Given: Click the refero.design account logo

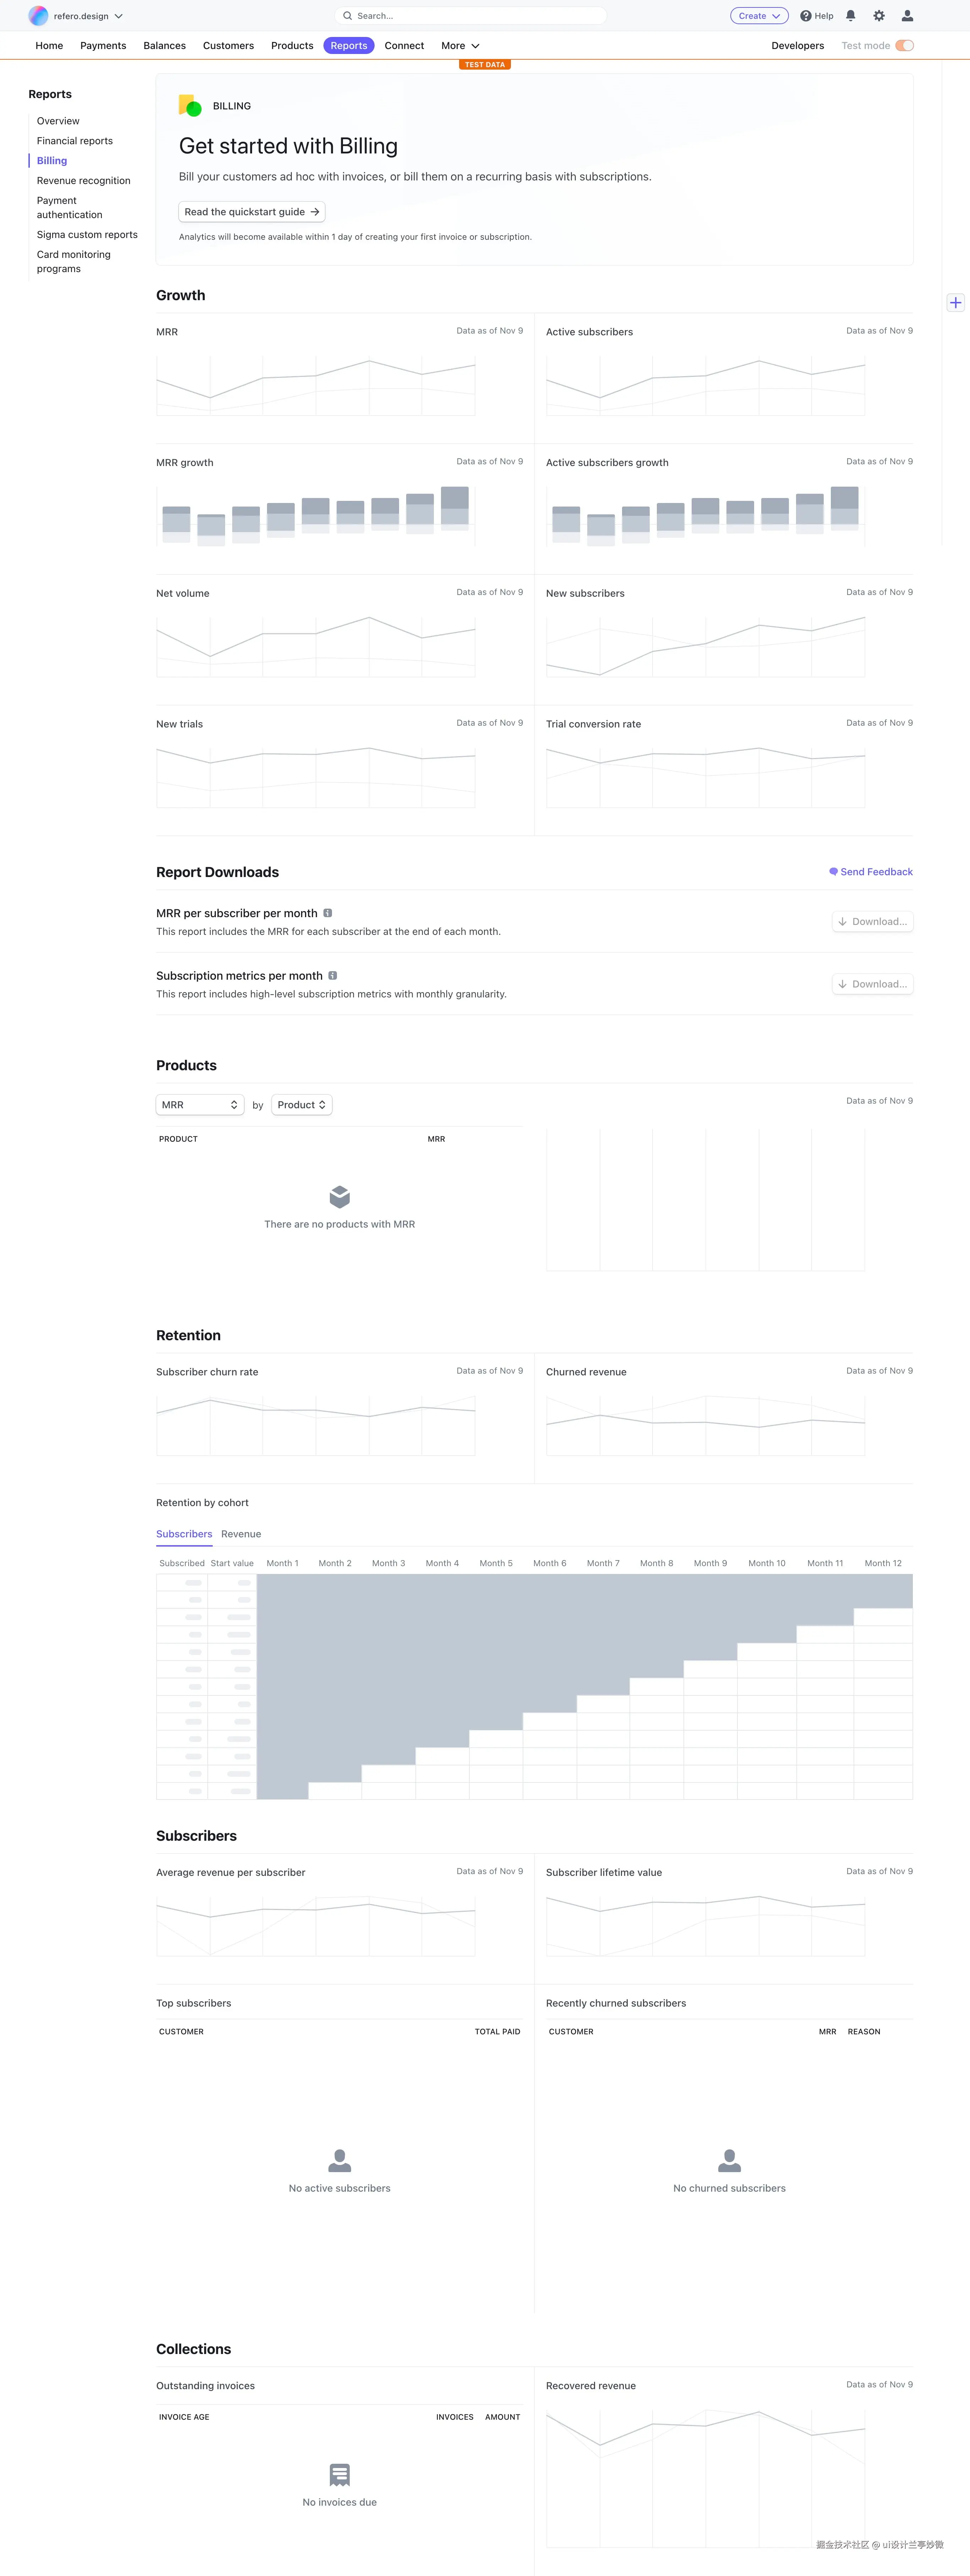Looking at the screenshot, I should click(38, 16).
